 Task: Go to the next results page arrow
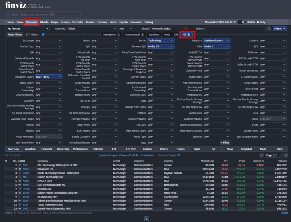(286, 155)
